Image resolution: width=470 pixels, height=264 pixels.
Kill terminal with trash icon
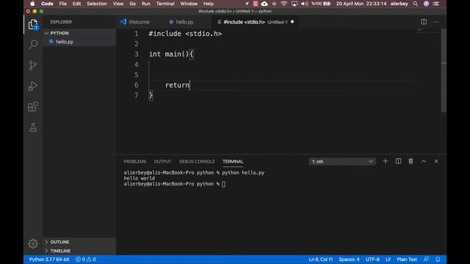coord(411,161)
